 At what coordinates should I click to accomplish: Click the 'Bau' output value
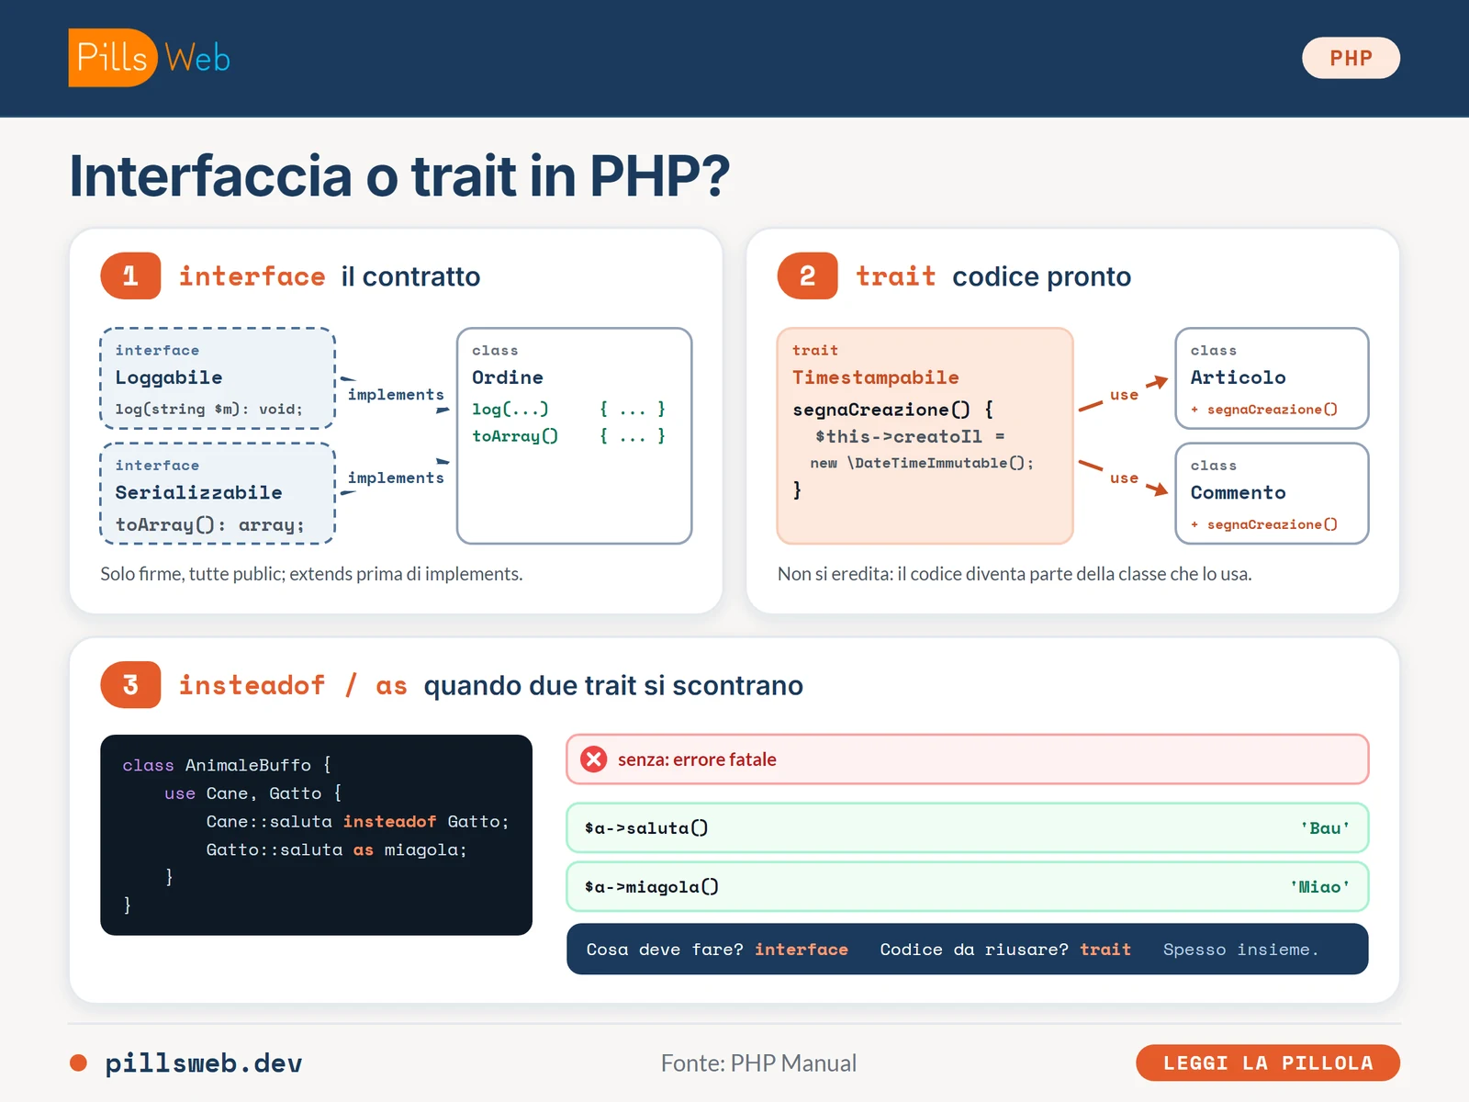pos(1325,827)
